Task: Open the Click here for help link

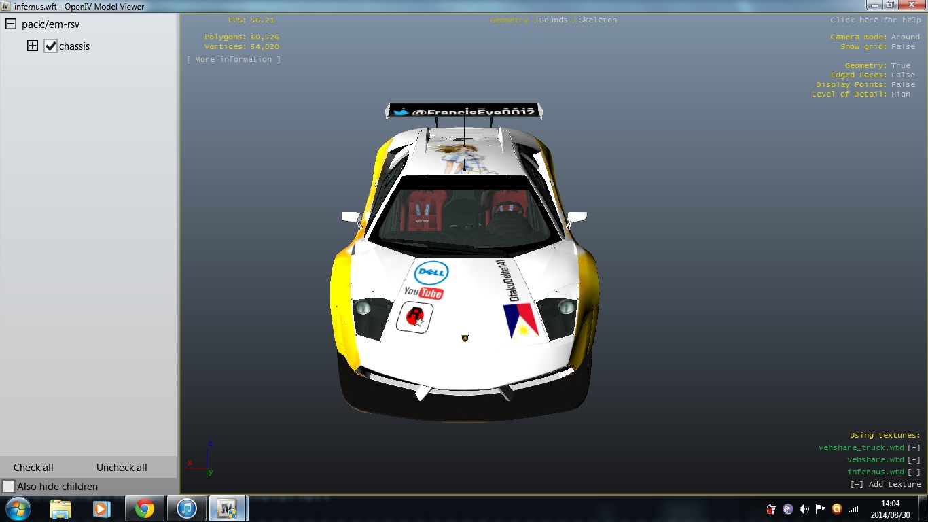Action: 876,20
